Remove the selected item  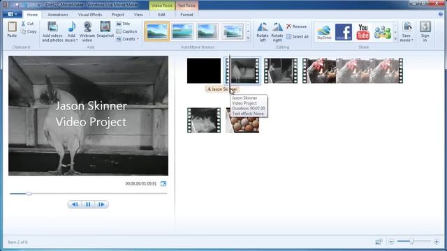point(296,26)
